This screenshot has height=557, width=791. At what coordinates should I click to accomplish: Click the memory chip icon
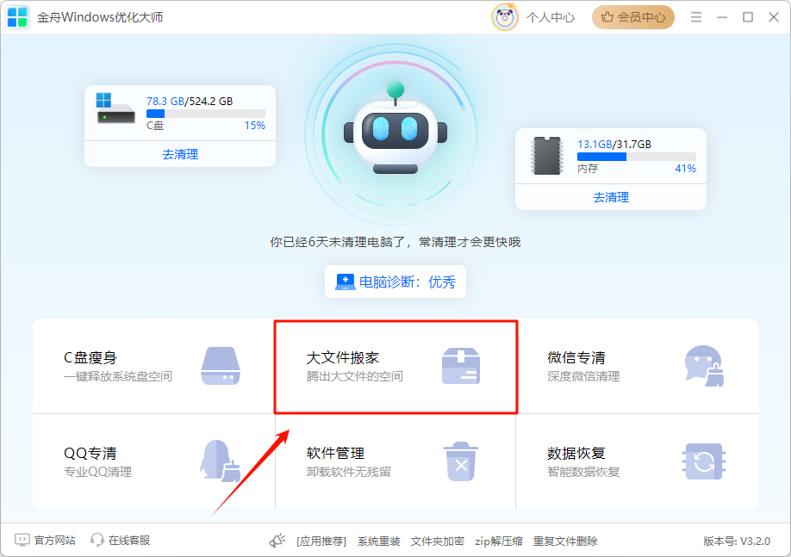(x=547, y=156)
